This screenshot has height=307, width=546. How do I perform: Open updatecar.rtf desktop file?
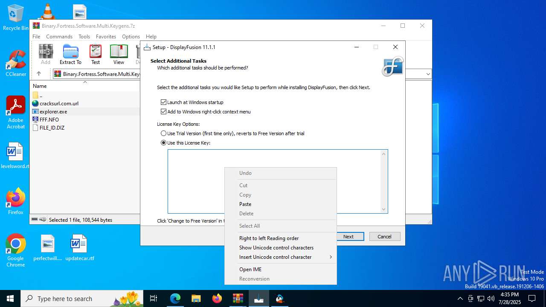point(80,247)
